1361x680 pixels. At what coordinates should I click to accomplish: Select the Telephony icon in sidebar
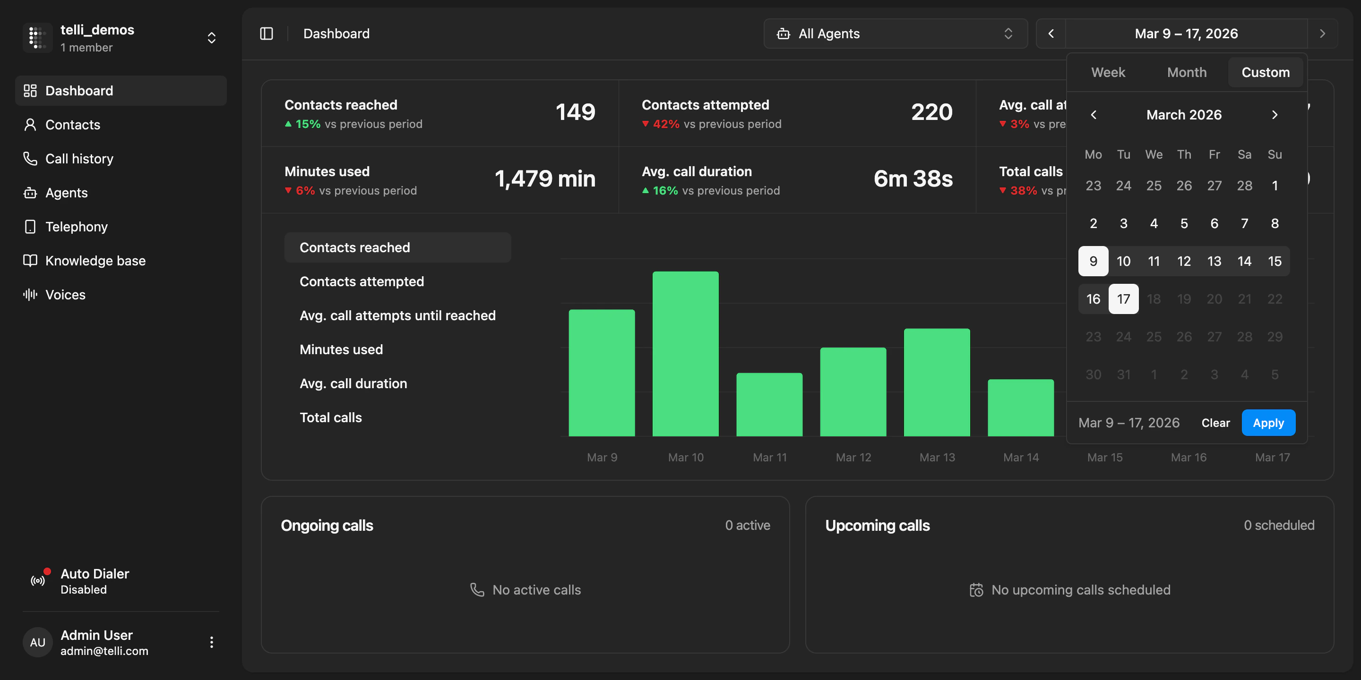coord(30,227)
